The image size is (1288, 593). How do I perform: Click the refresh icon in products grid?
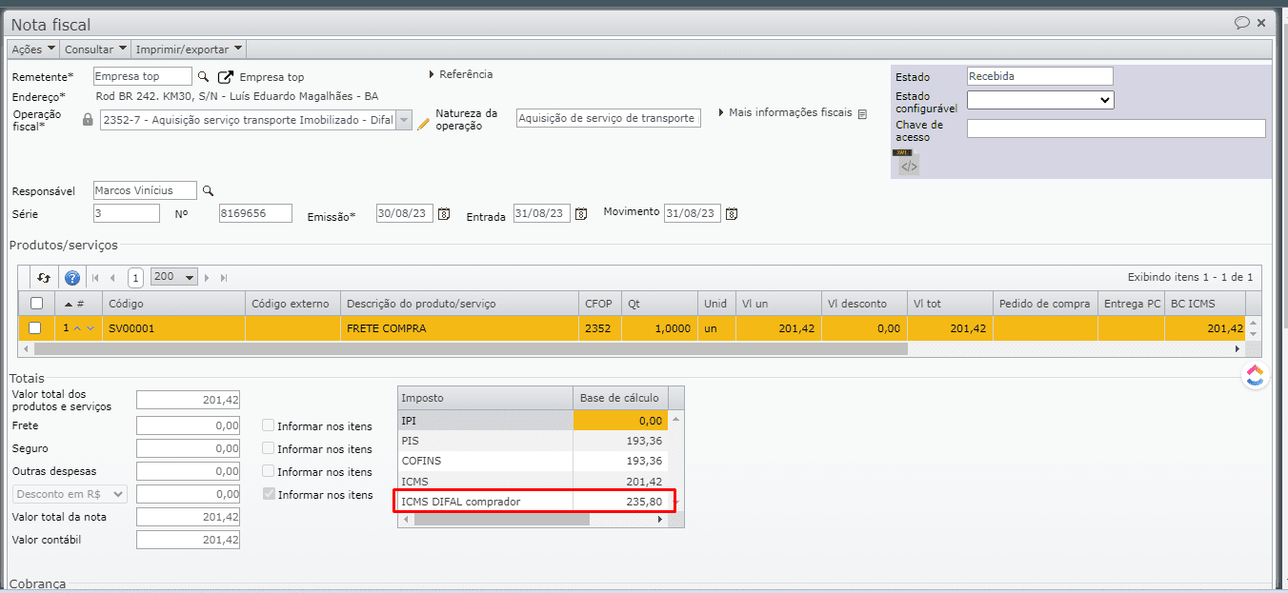coord(44,278)
